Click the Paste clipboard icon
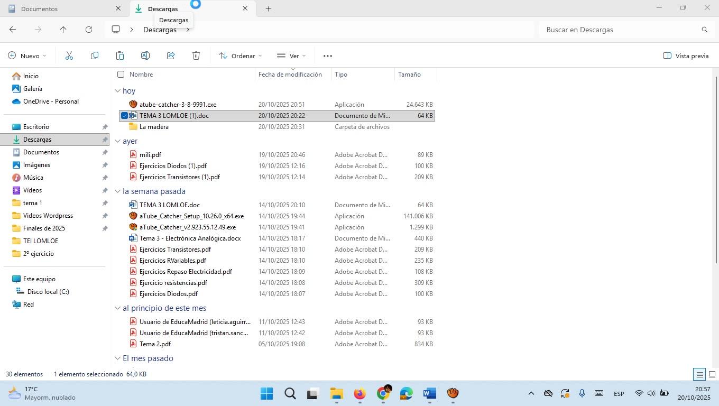Screen dimensions: 719x406 point(120,56)
